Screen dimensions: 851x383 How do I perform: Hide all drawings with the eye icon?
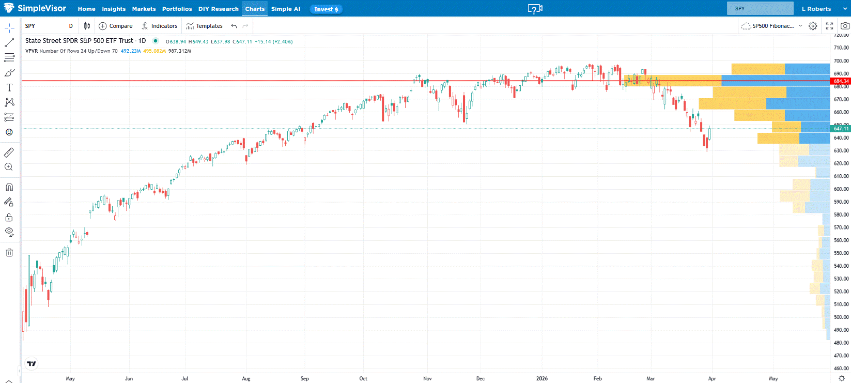9,232
